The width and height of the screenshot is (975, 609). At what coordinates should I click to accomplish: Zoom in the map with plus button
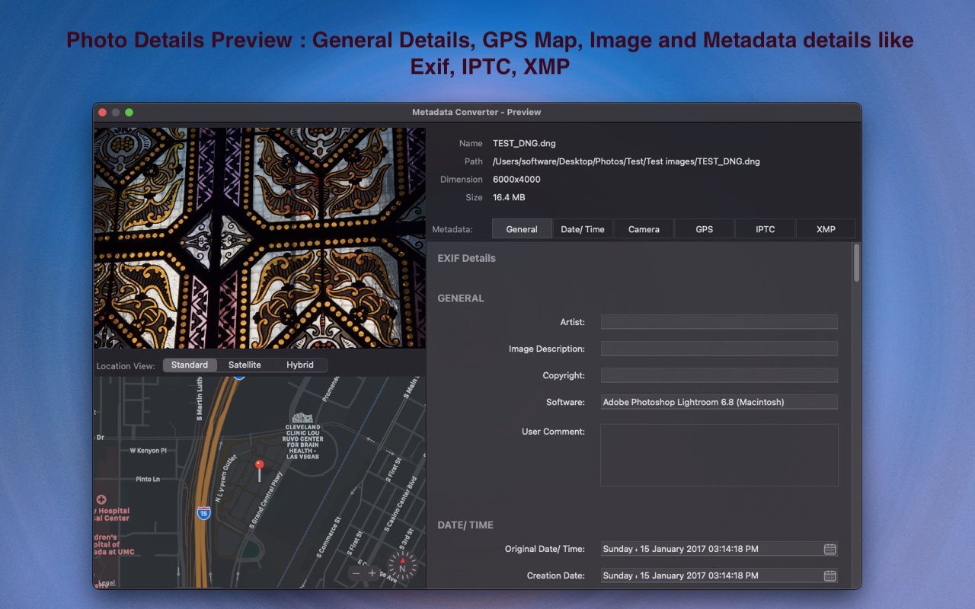(372, 573)
